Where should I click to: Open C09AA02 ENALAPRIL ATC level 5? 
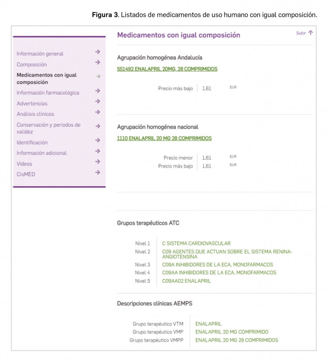[186, 281]
